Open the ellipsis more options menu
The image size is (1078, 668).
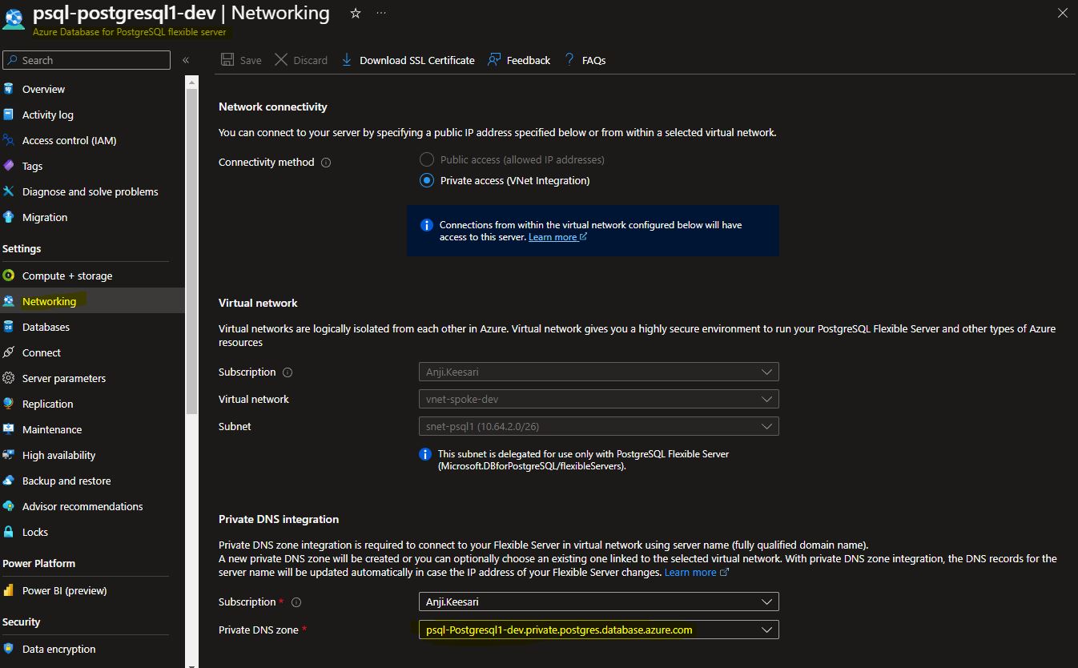click(380, 13)
